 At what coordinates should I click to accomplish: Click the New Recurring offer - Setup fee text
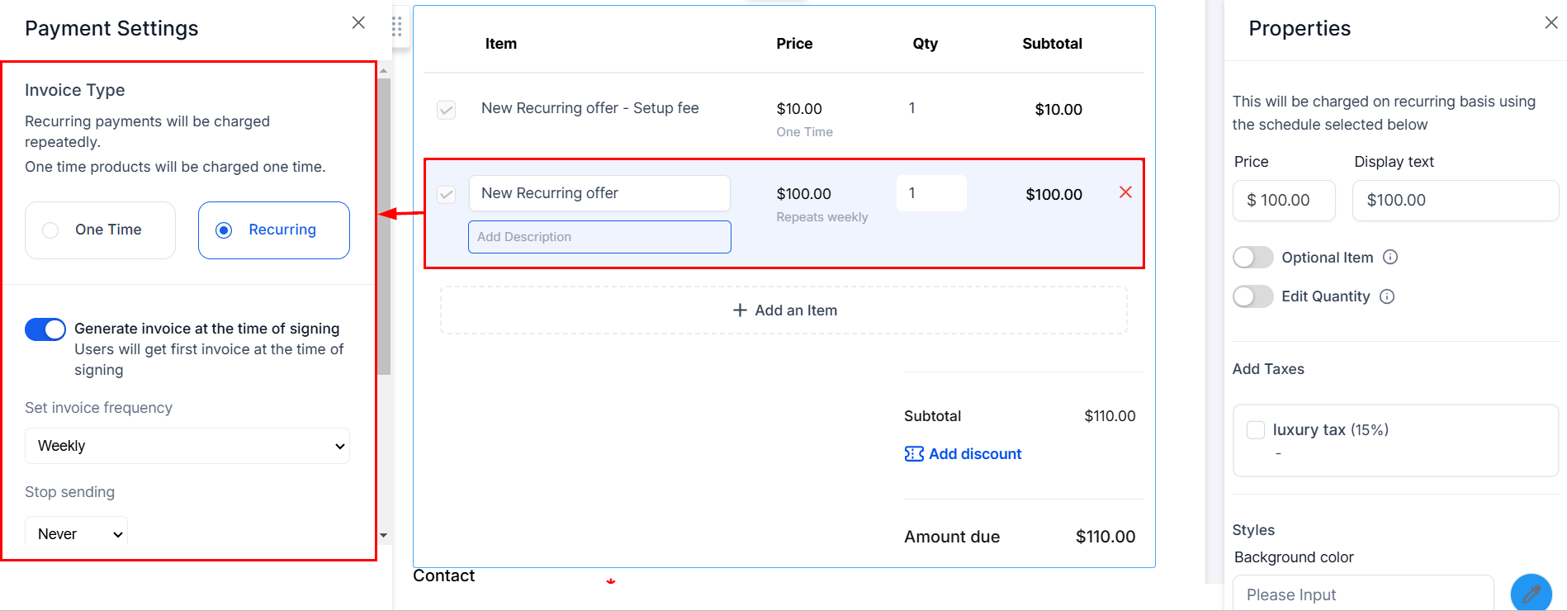(x=590, y=108)
